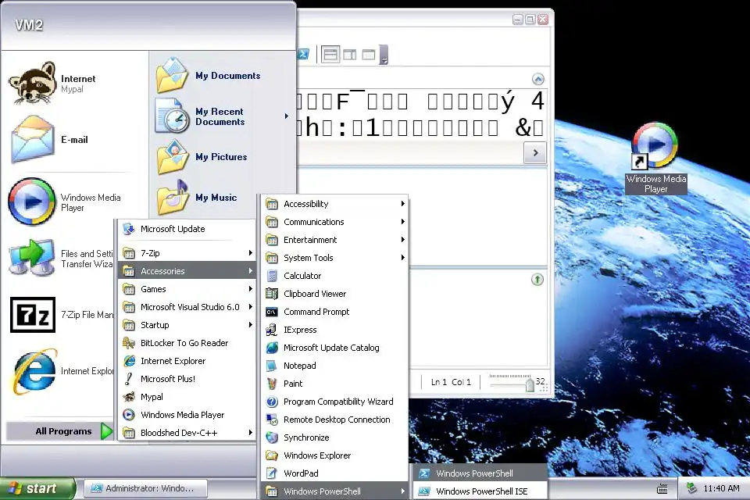Open Remote Desktop Connection

click(335, 420)
